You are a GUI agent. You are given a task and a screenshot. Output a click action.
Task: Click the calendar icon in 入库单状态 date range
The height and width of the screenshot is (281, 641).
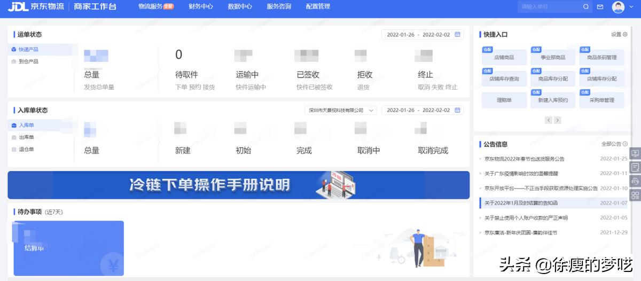coord(458,111)
